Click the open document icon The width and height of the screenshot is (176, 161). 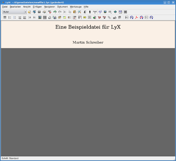coord(34,12)
